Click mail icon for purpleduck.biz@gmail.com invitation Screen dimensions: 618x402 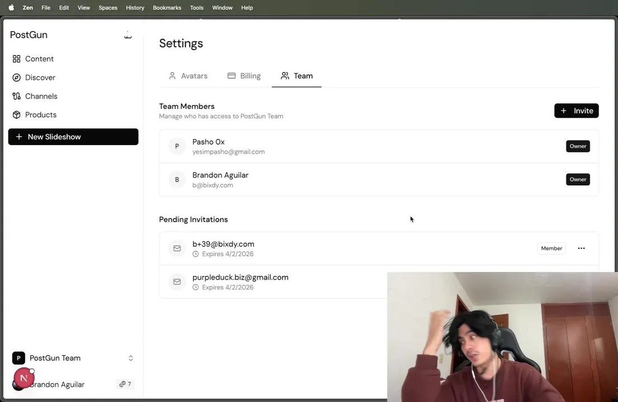coord(177,281)
